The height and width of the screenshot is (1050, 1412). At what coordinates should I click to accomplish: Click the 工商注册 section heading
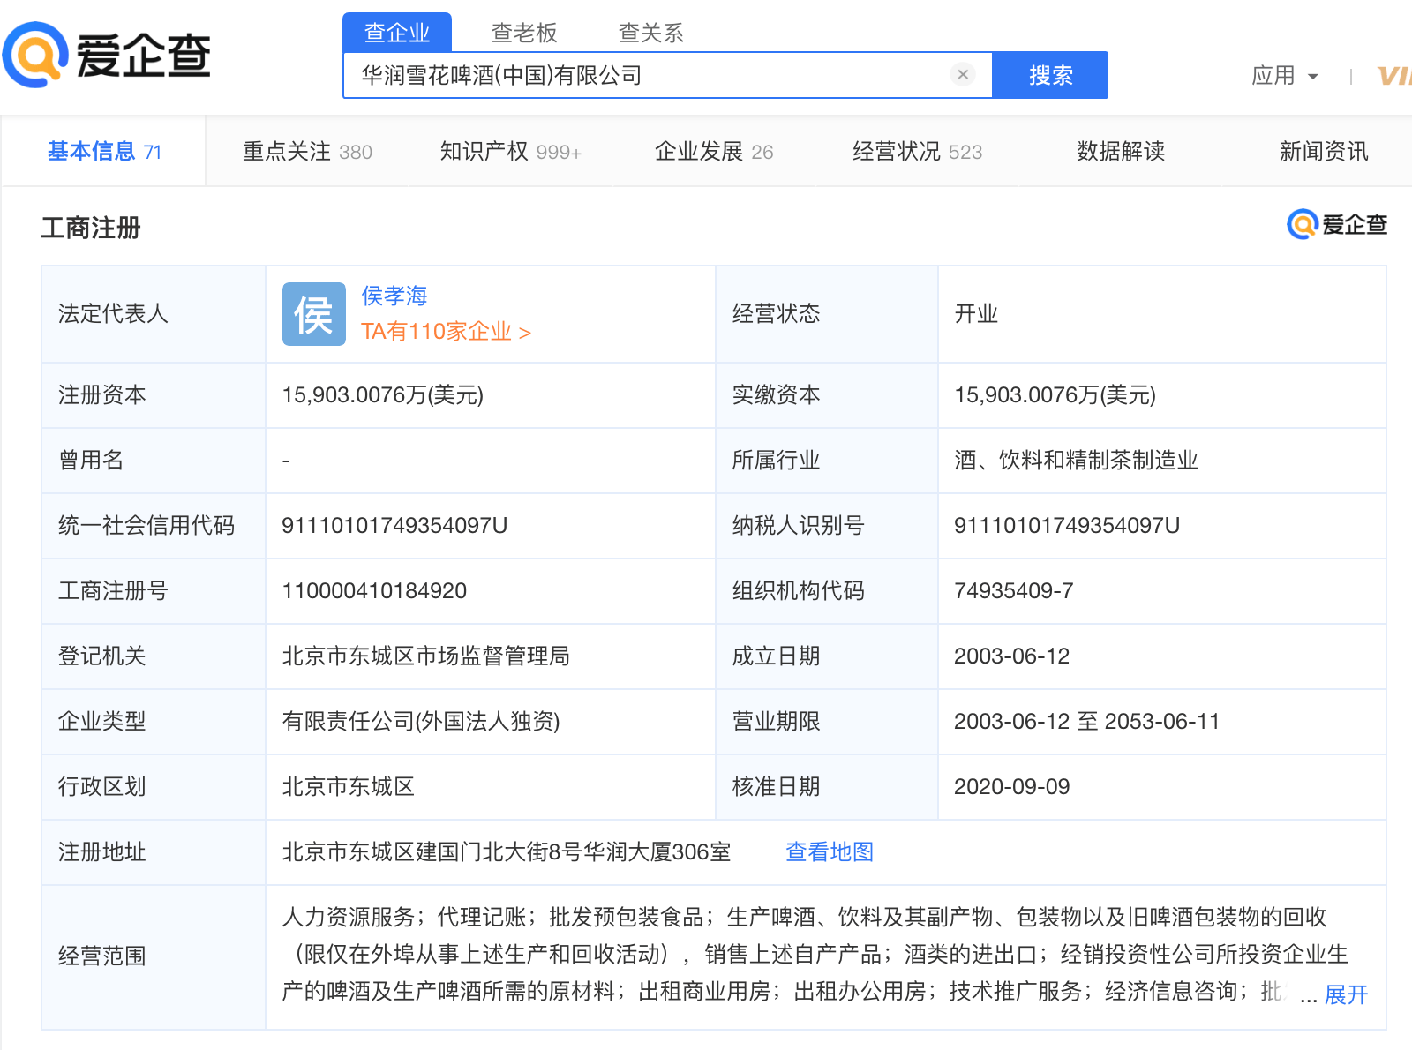pos(91,228)
